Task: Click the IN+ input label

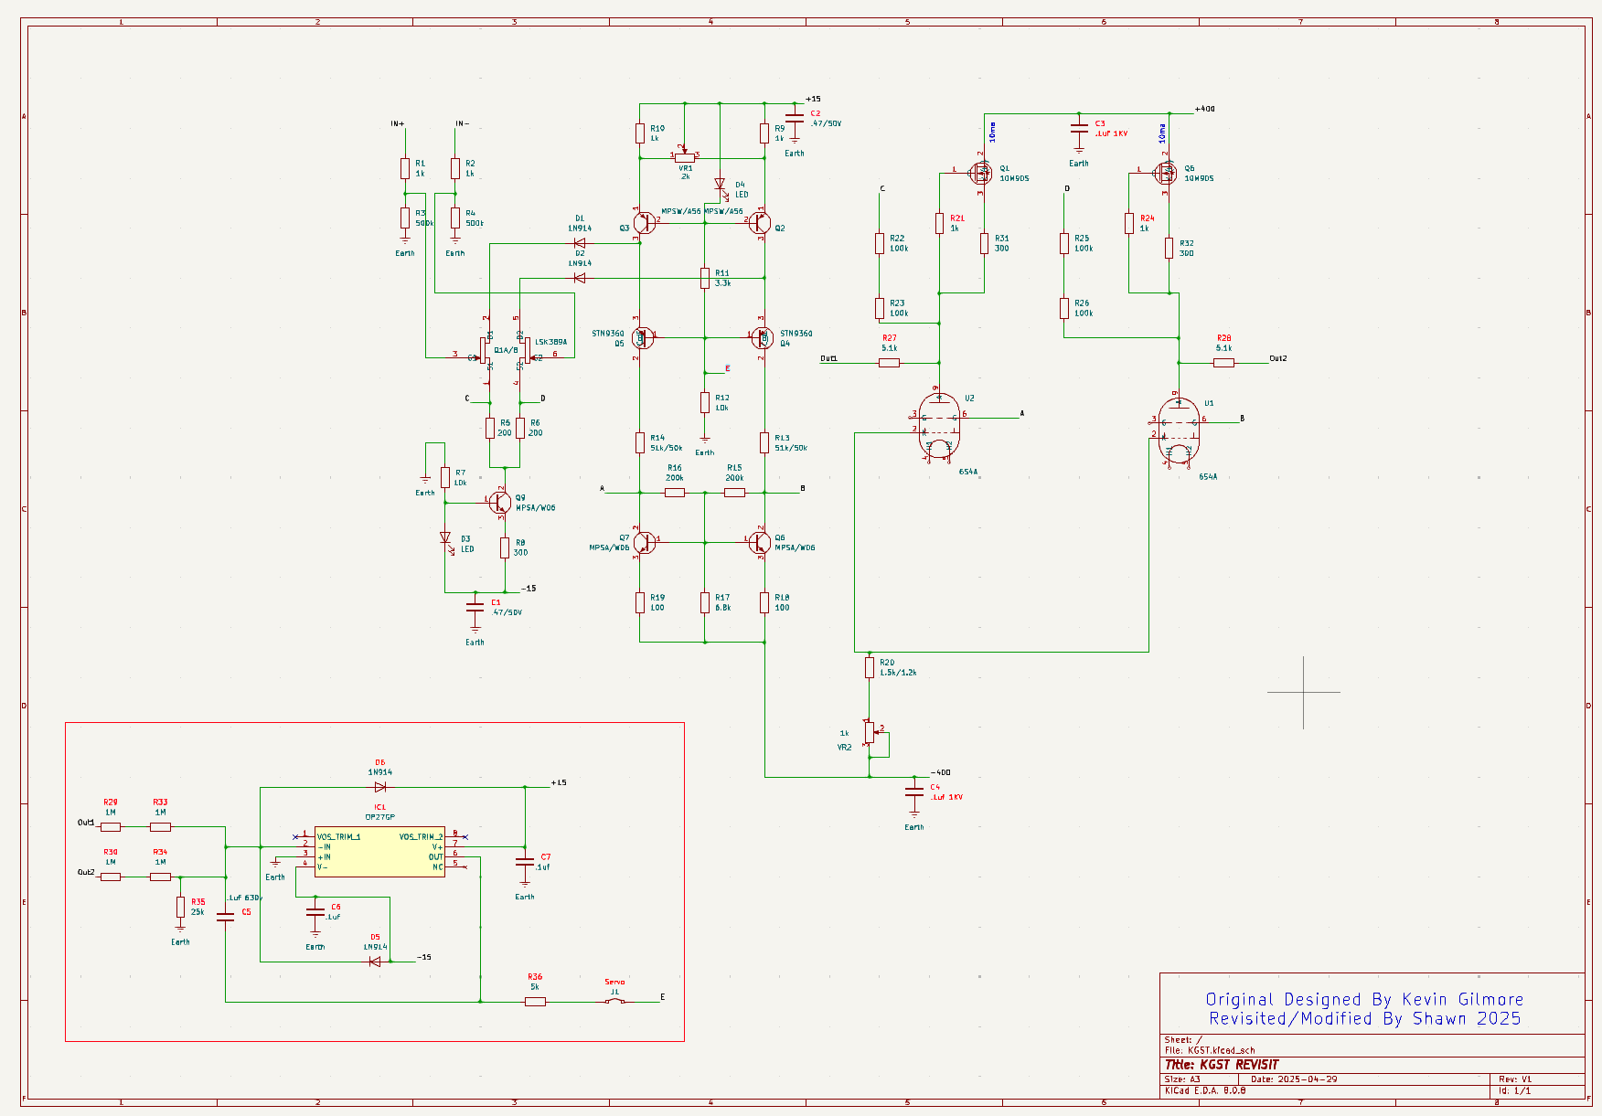Action: (398, 123)
